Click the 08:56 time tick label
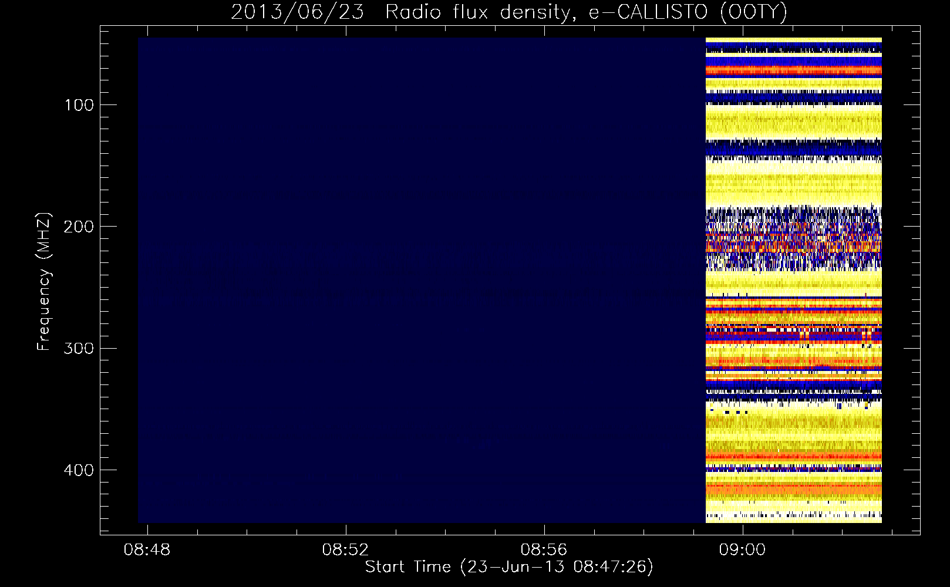Screen dimensions: 950x587 coord(544,549)
